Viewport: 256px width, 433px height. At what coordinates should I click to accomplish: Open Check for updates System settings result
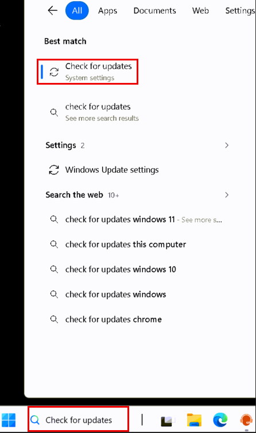coord(88,72)
